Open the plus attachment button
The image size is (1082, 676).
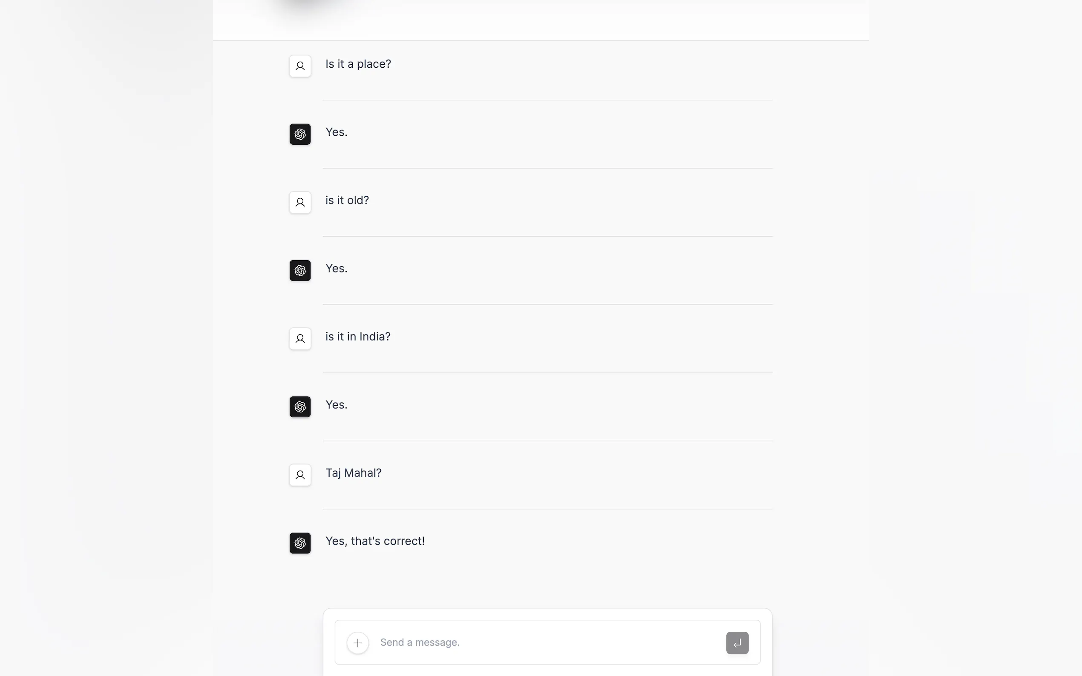coord(357,643)
